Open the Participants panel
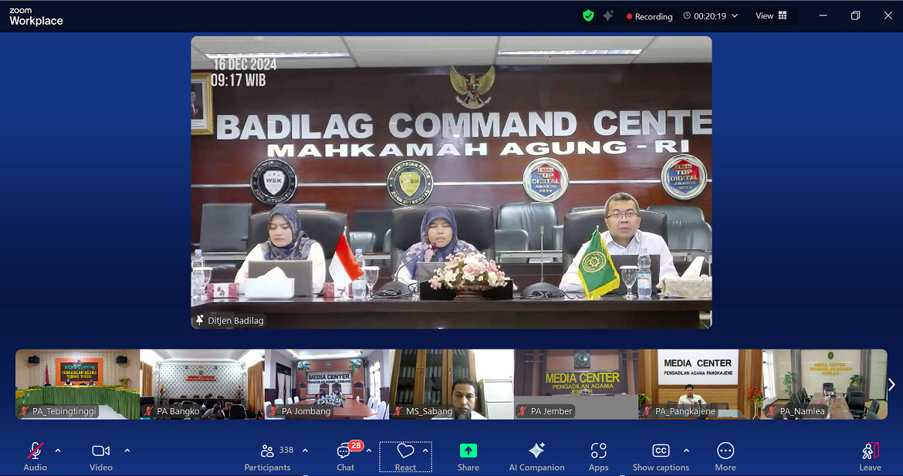The height and width of the screenshot is (476, 903). (x=268, y=455)
